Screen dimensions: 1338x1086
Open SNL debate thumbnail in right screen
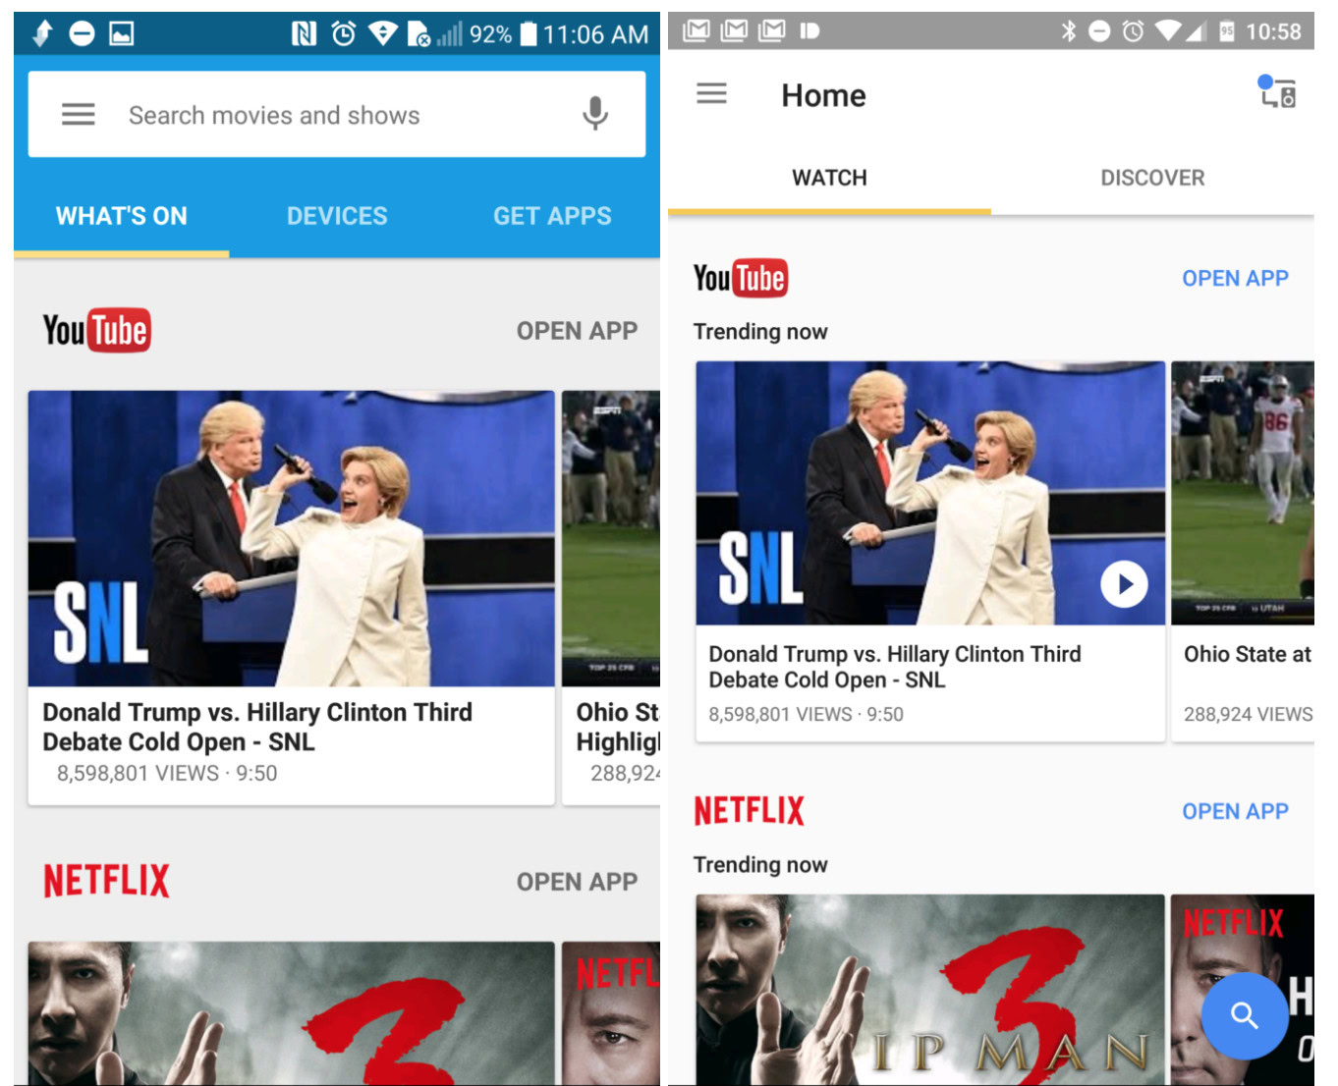pyautogui.click(x=930, y=493)
